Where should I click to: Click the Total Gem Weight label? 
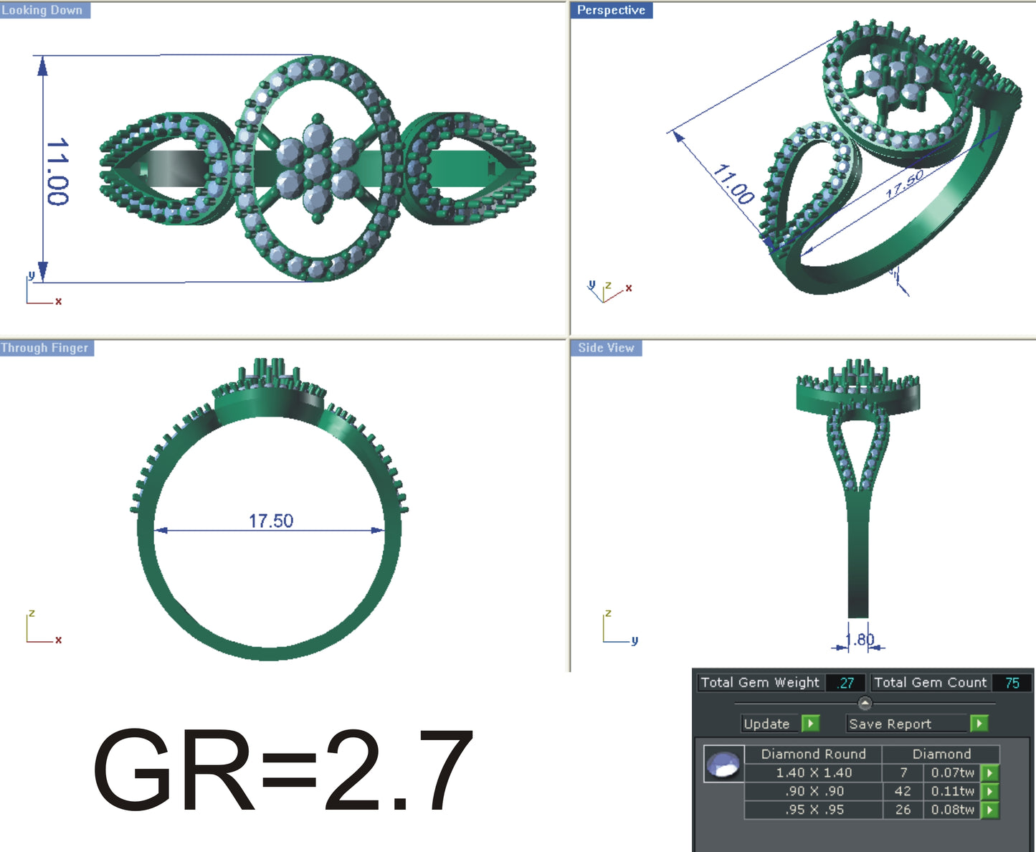point(760,683)
